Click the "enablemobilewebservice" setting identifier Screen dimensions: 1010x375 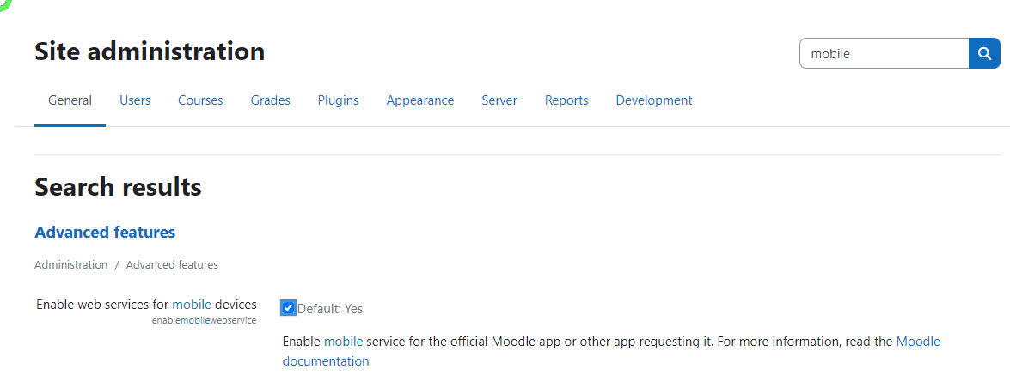click(x=205, y=320)
